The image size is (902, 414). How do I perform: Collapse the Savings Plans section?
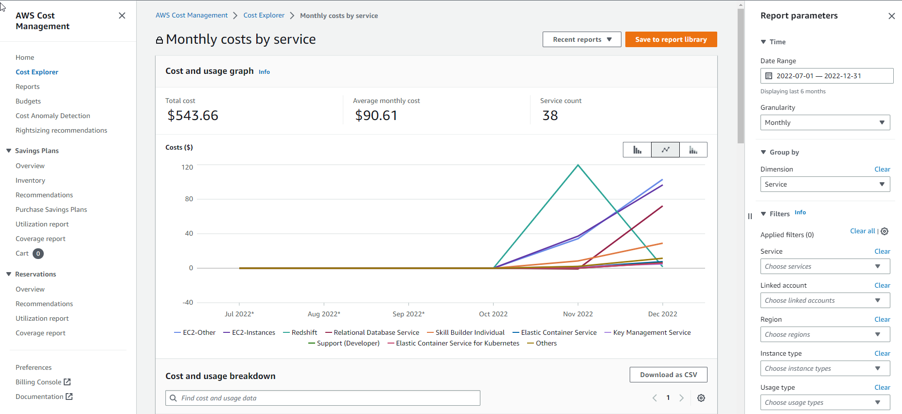tap(9, 151)
